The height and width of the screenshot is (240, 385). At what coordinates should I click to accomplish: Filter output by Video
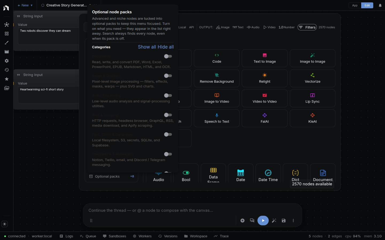tap(269, 27)
